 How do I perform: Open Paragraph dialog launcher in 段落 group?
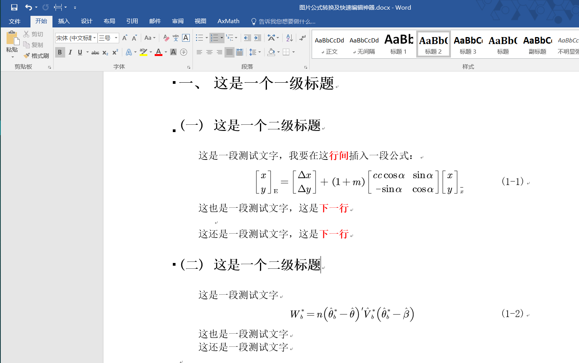306,67
